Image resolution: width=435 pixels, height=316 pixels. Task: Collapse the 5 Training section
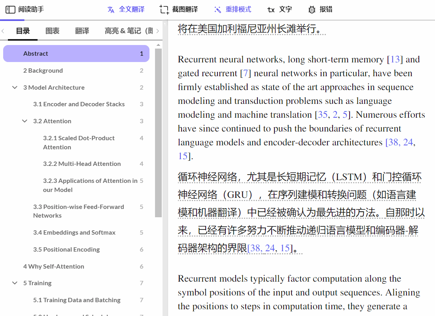click(x=15, y=283)
